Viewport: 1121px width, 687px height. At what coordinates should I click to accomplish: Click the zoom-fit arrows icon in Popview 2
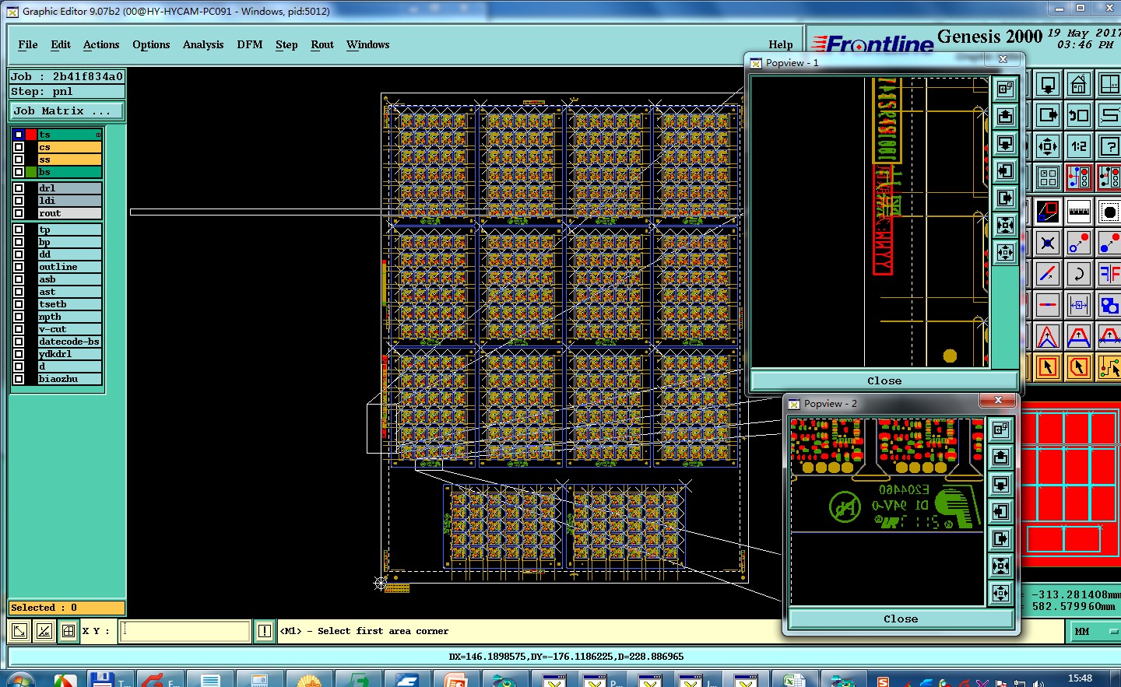point(1001,566)
